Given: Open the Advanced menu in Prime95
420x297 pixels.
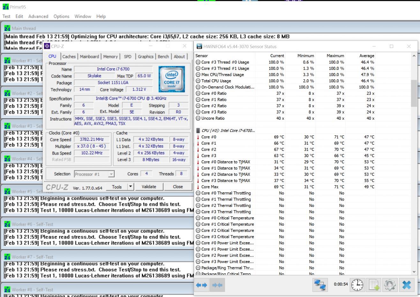Looking at the screenshot, I should (38, 16).
